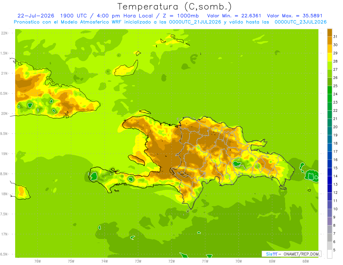Click the longitude axis label "74W"
Screen dimensions: 343x265
click(105, 261)
